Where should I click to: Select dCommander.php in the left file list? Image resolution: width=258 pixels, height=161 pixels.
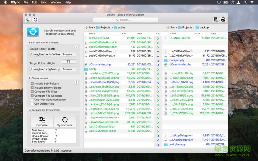[x=99, y=64]
